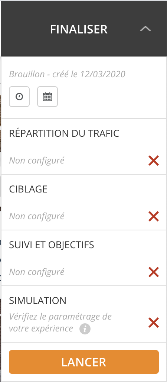
Task: Click Vérifiez le paramétrage de votre expérience
Action: tap(60, 323)
